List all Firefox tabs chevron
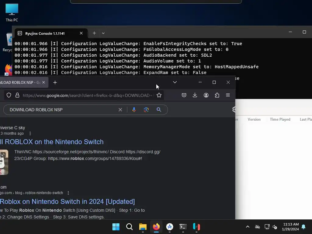312x234 pixels. pos(175,82)
